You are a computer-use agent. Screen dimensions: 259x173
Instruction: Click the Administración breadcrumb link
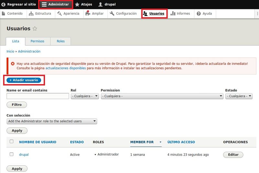click(x=29, y=51)
